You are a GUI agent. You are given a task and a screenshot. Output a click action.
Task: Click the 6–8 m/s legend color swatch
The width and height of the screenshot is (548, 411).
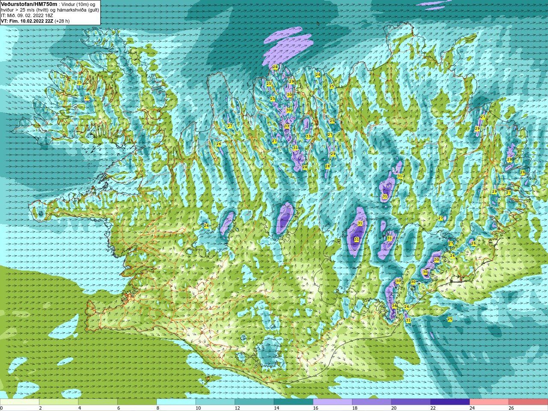(137, 402)
